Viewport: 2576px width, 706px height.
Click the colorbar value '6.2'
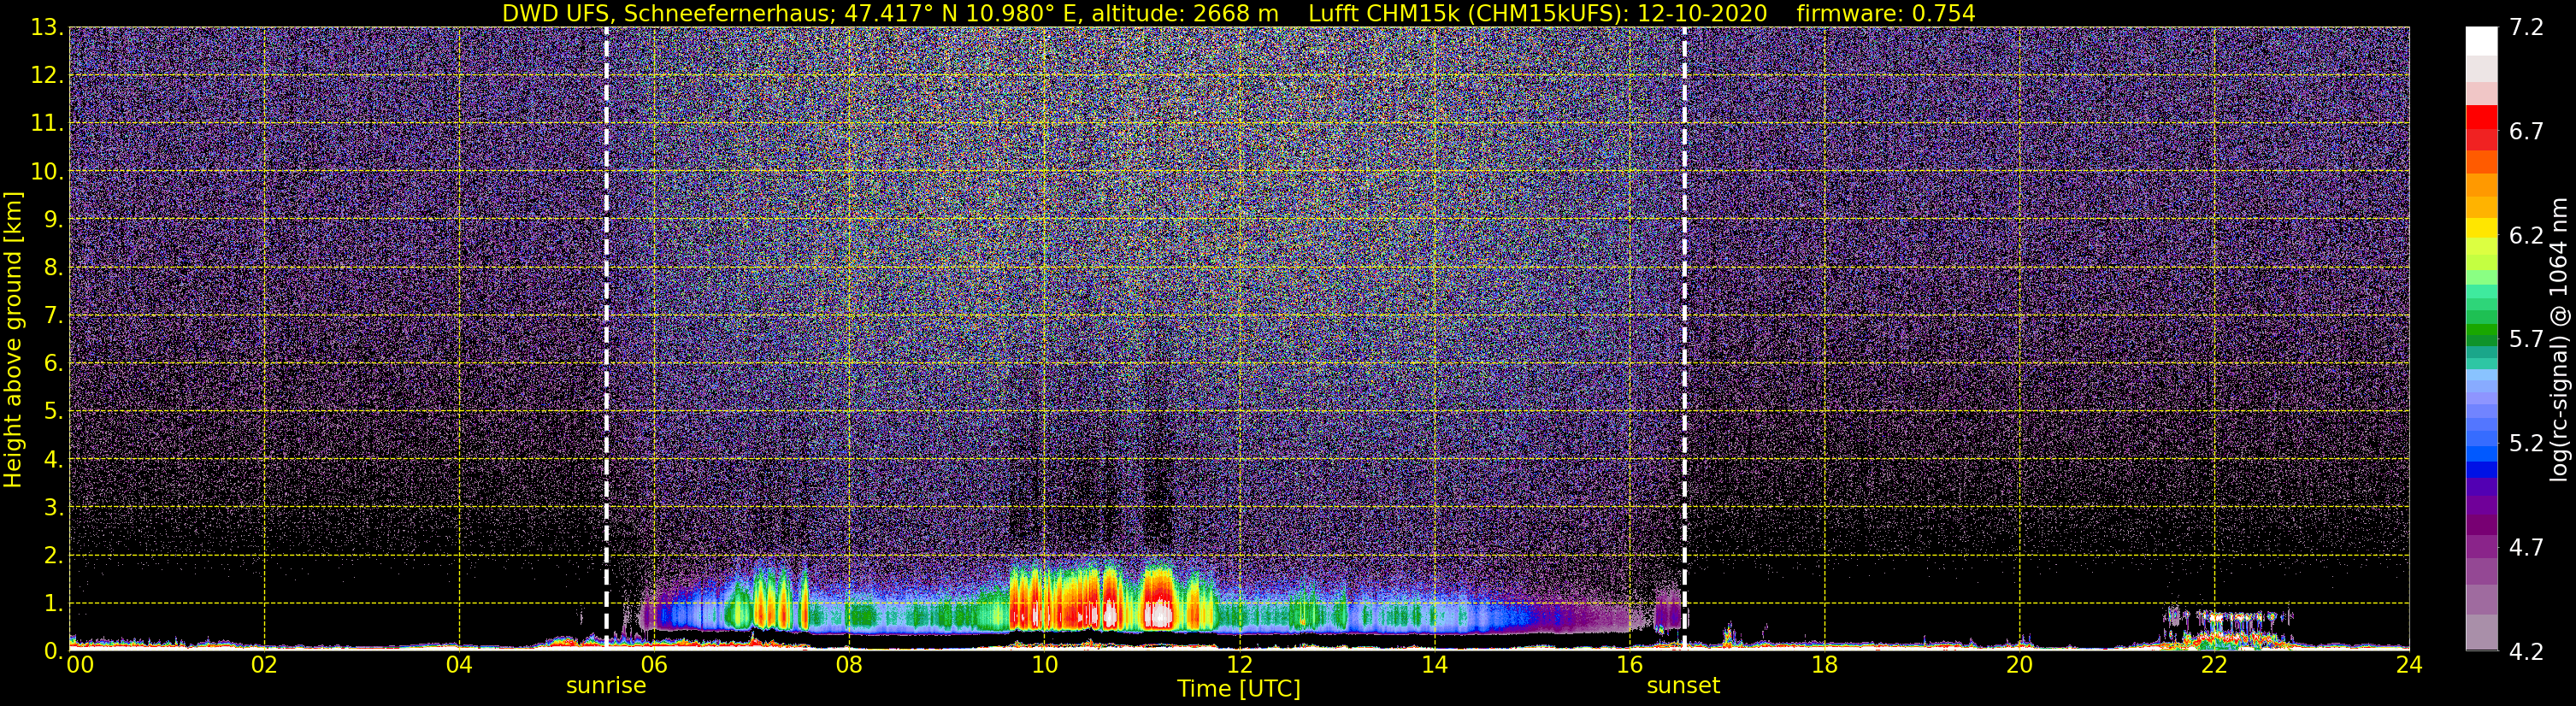pos(2526,235)
